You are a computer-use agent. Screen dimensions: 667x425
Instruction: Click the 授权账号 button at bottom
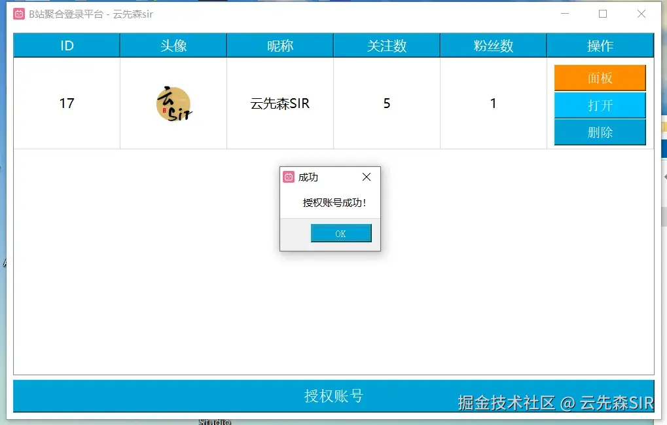pyautogui.click(x=334, y=396)
